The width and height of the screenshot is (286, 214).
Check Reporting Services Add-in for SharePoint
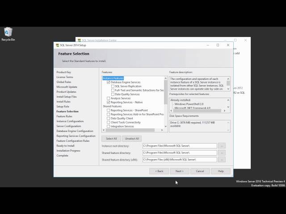tap(108, 114)
